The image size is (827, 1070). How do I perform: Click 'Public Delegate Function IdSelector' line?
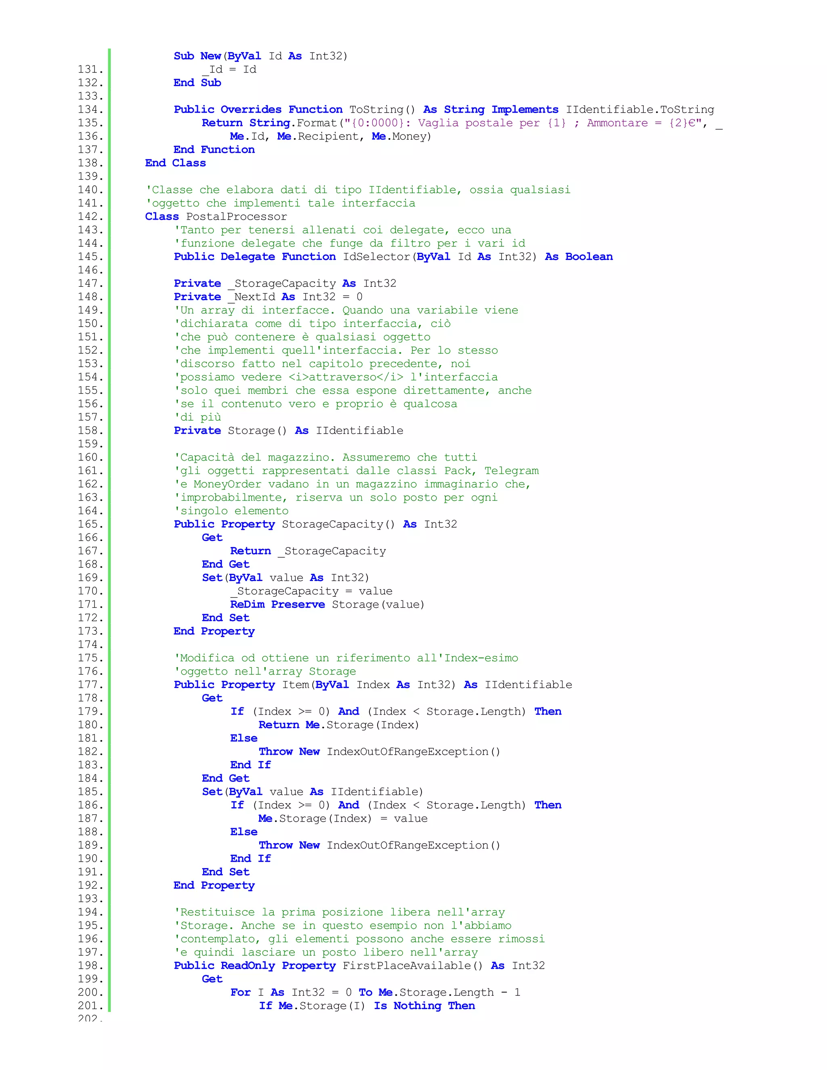coord(393,256)
